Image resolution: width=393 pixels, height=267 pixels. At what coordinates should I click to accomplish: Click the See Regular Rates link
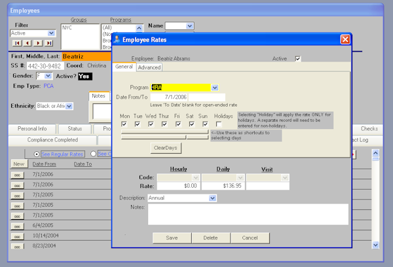pos(62,154)
